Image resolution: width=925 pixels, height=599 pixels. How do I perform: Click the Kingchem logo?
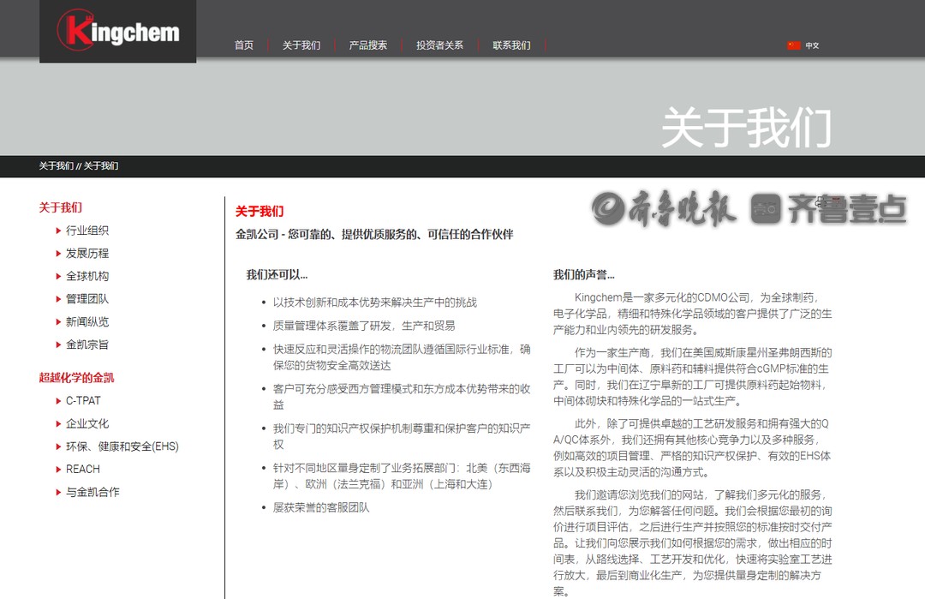[x=118, y=32]
